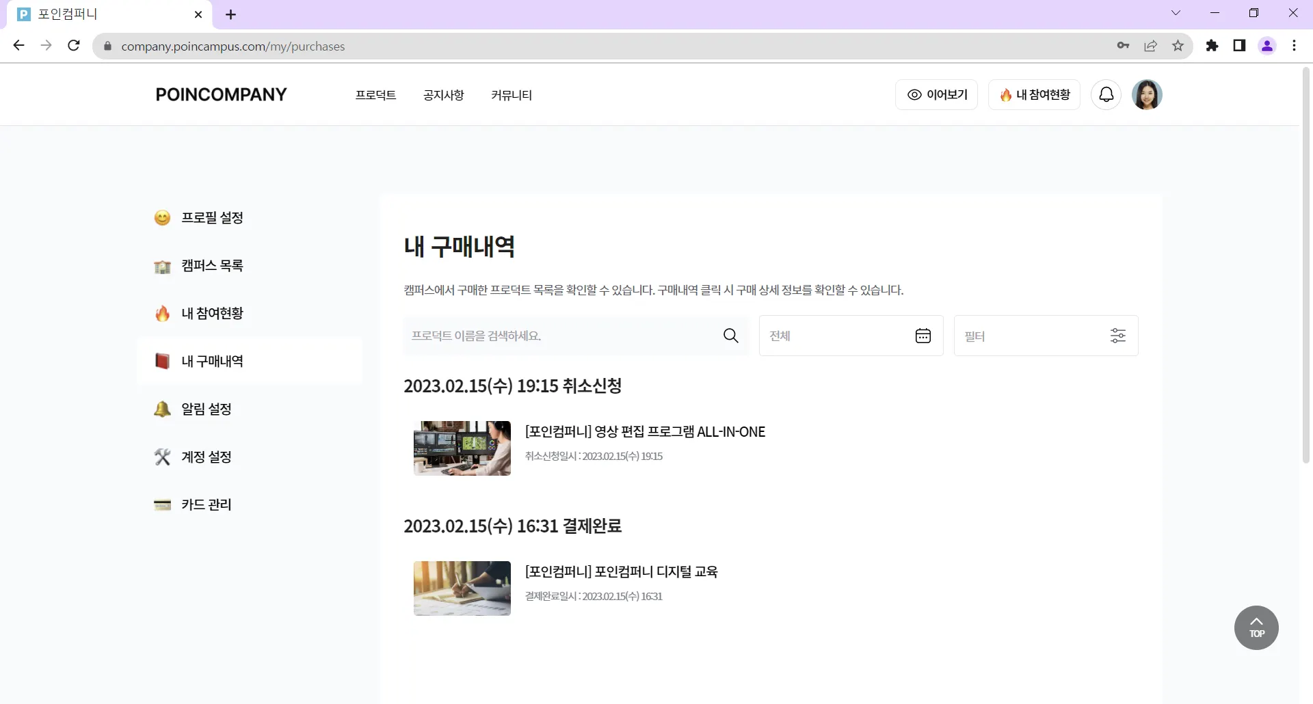Viewport: 1313px width, 704px height.
Task: Click the notification bell icon
Action: (x=1106, y=94)
